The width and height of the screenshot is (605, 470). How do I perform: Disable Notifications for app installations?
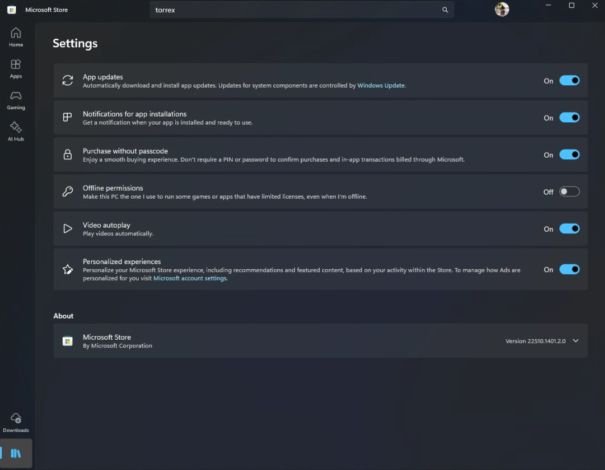tap(569, 118)
